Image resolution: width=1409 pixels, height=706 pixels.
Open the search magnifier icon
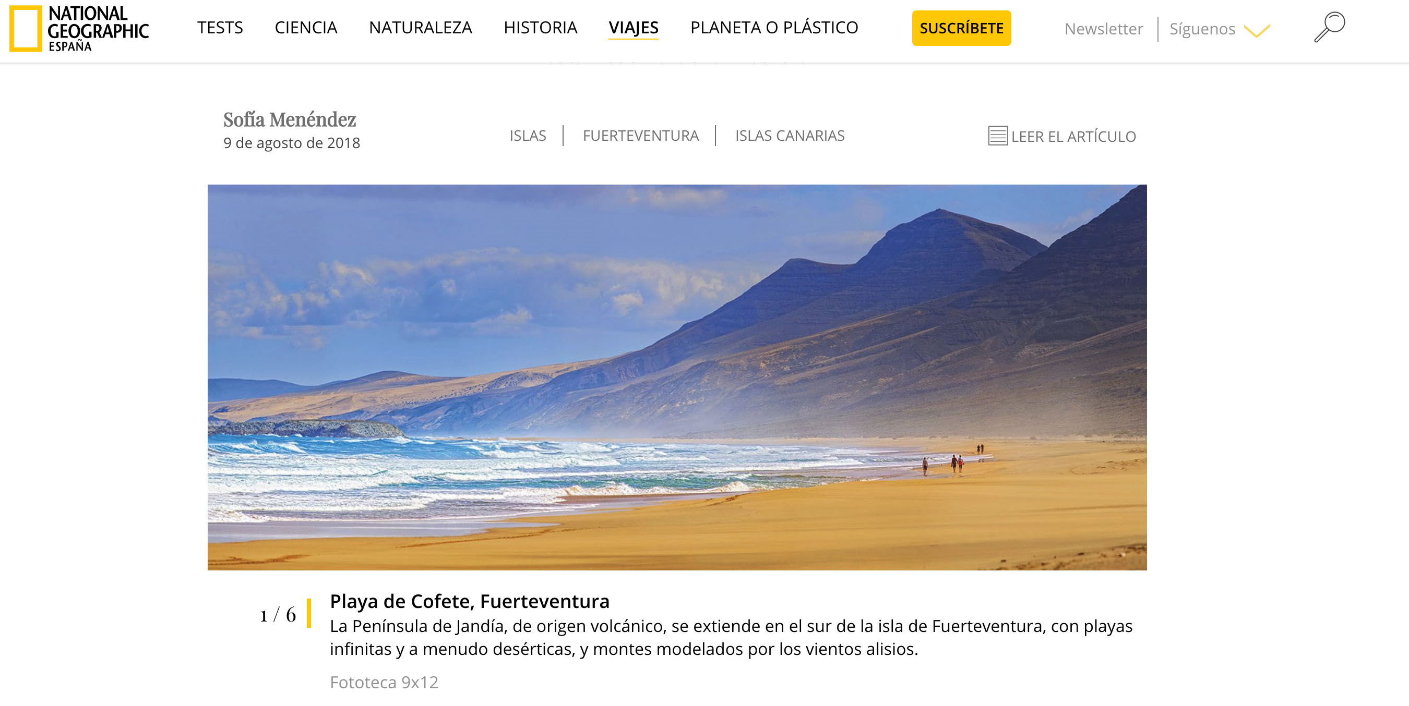tap(1329, 27)
